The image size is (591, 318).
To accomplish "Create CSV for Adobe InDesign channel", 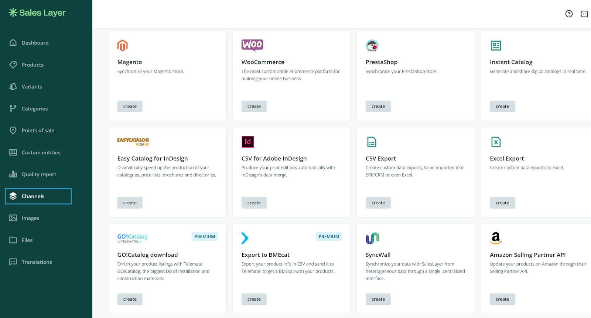I will point(254,203).
